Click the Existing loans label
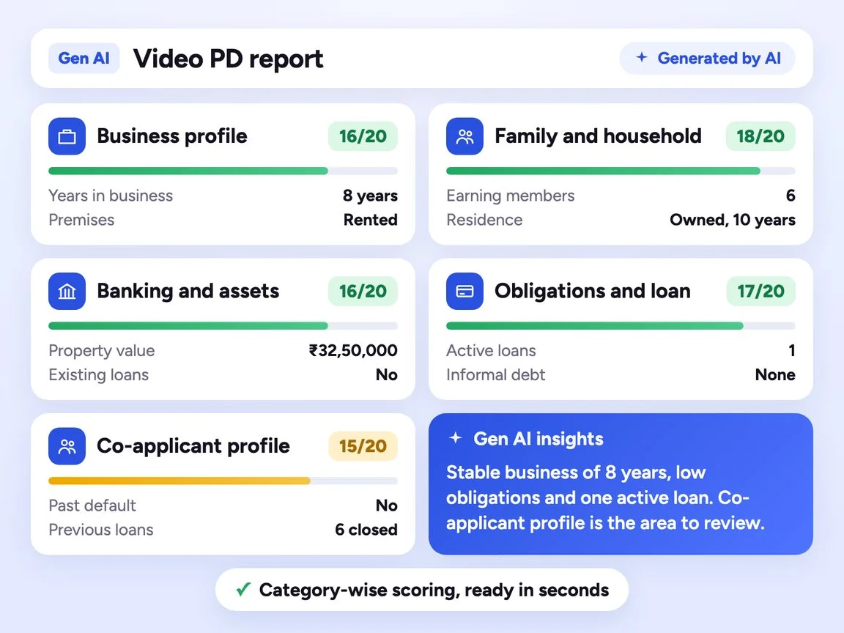 pyautogui.click(x=98, y=374)
